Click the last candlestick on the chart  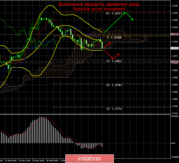coord(102,45)
